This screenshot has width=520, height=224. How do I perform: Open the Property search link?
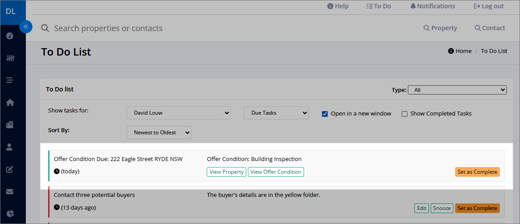[x=440, y=28]
